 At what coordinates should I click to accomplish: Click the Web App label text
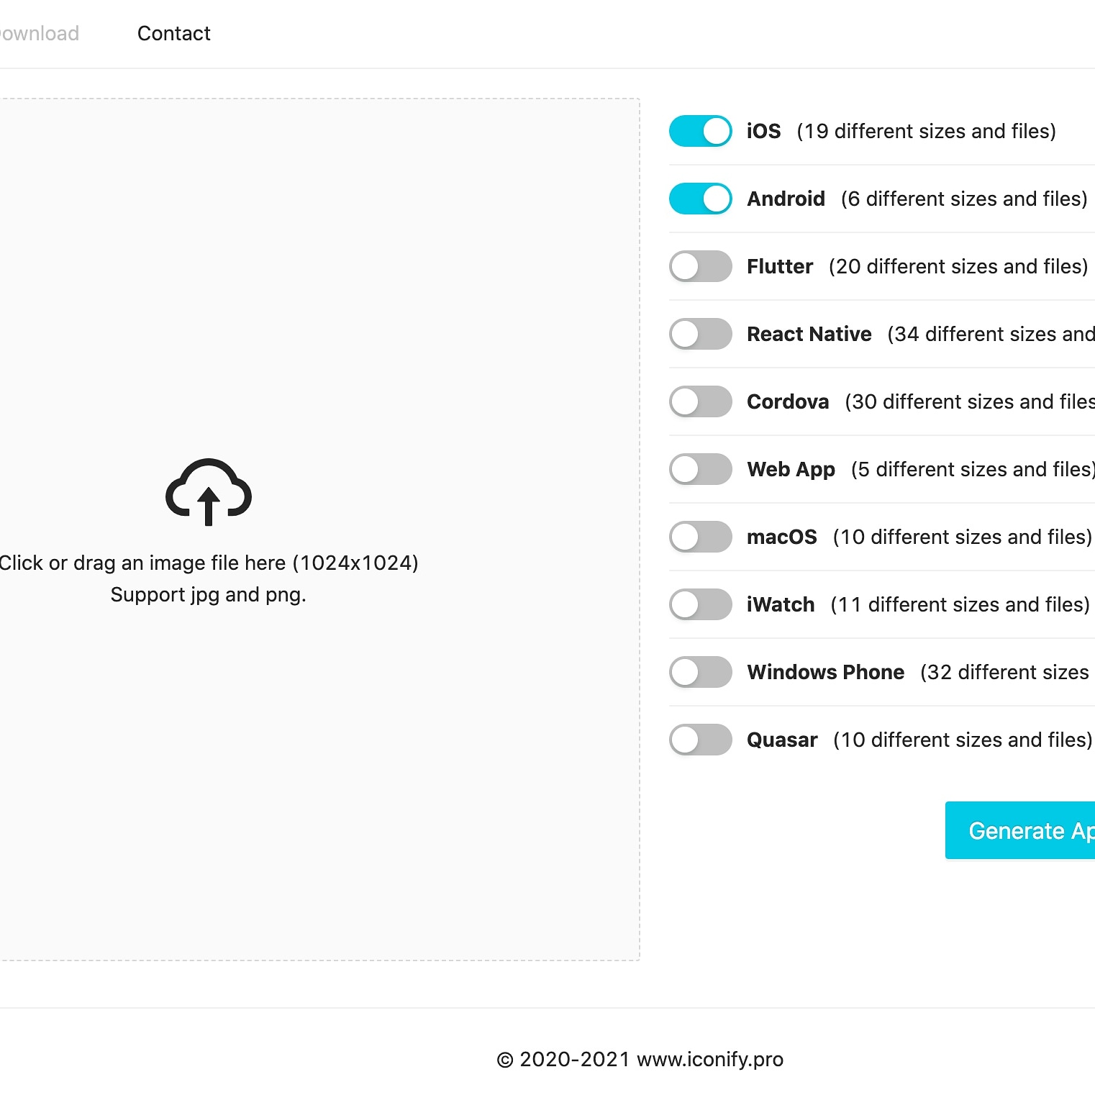tap(791, 469)
